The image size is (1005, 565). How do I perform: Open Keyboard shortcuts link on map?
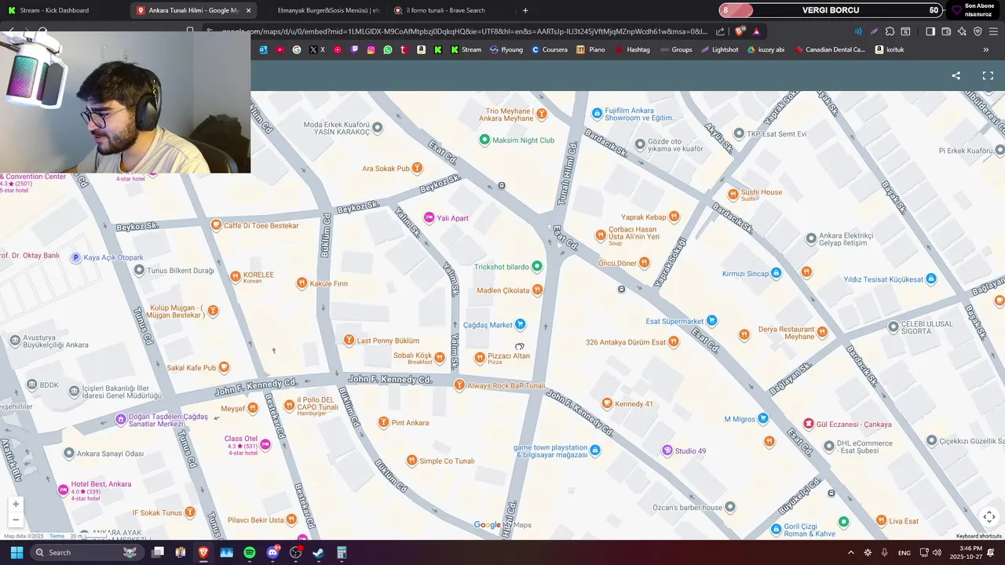tap(978, 536)
